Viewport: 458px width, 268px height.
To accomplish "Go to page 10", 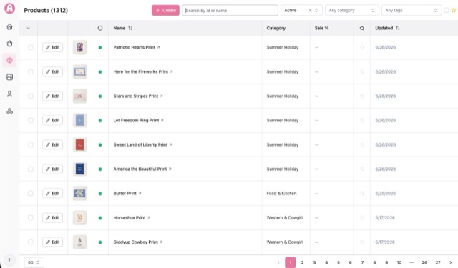I will click(399, 262).
